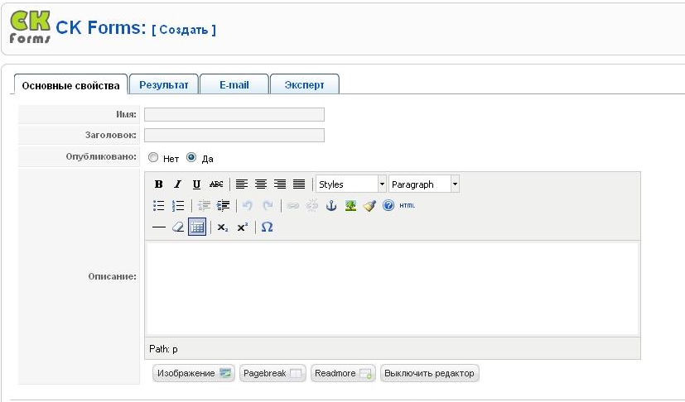Click the Выключить редактор button
The height and width of the screenshot is (402, 685).
[x=429, y=374]
